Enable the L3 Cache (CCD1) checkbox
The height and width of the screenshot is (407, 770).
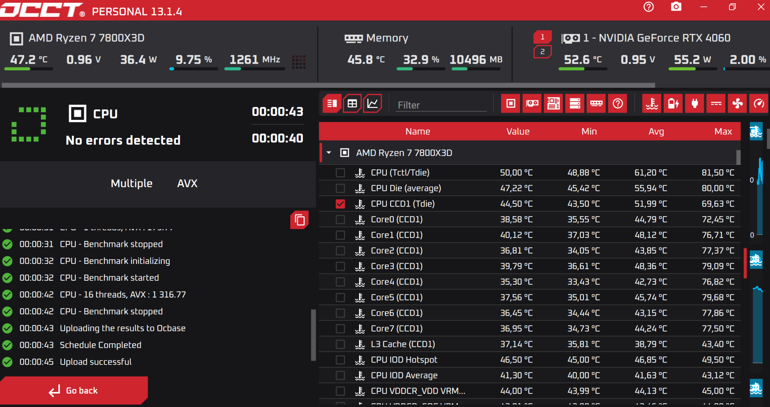(340, 344)
